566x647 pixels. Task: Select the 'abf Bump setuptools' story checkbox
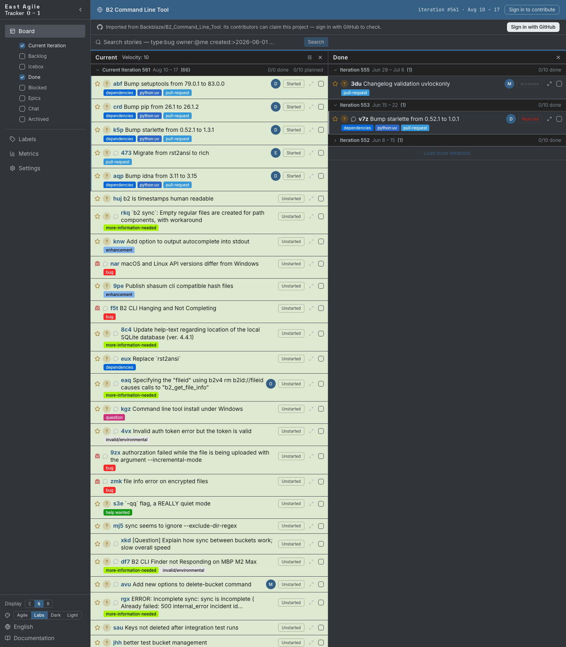[321, 84]
